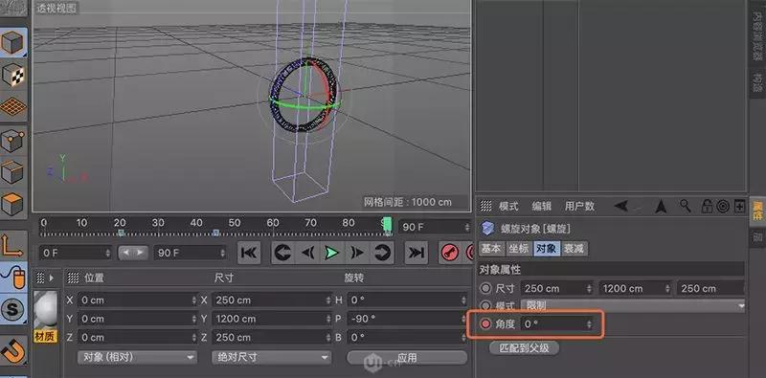
Task: Switch to Points mode icon
Action: click(x=13, y=142)
